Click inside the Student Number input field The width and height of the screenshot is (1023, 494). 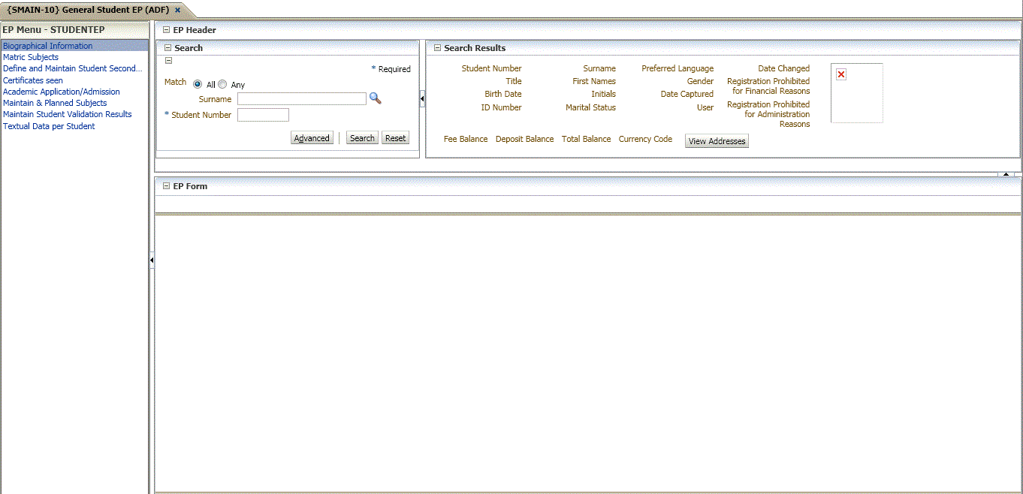pyautogui.click(x=263, y=114)
